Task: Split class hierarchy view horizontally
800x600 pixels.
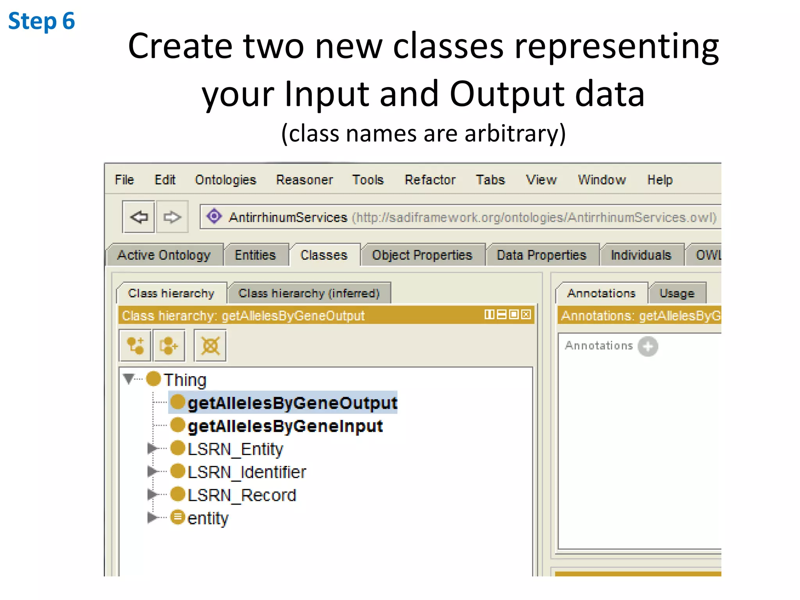Action: pyautogui.click(x=502, y=314)
